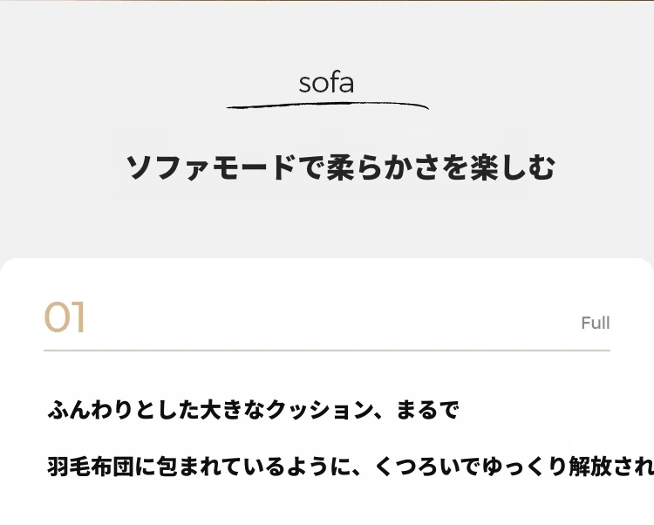Click the word ふんわり at description start
Image resolution: width=654 pixels, height=525 pixels.
point(91,410)
